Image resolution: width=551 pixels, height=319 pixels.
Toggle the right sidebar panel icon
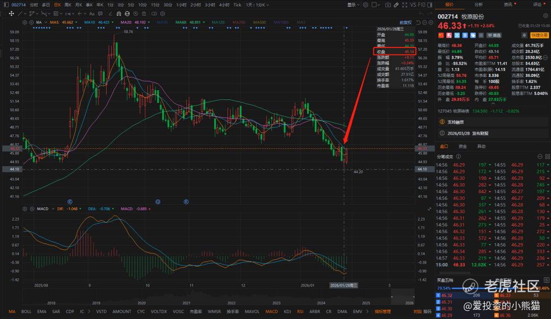point(430,5)
